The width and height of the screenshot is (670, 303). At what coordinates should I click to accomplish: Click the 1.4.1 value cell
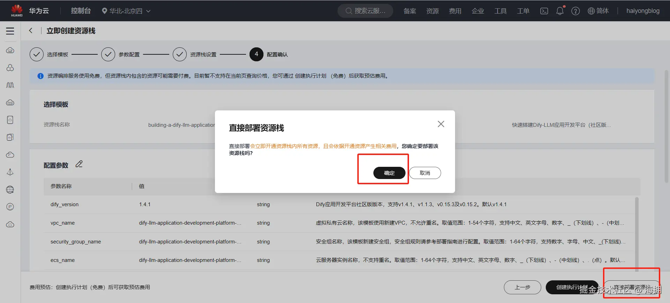pyautogui.click(x=145, y=204)
